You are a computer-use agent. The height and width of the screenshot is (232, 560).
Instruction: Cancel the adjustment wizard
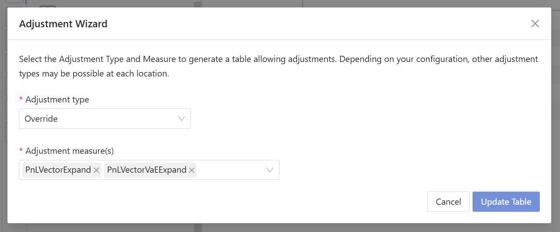pyautogui.click(x=448, y=202)
